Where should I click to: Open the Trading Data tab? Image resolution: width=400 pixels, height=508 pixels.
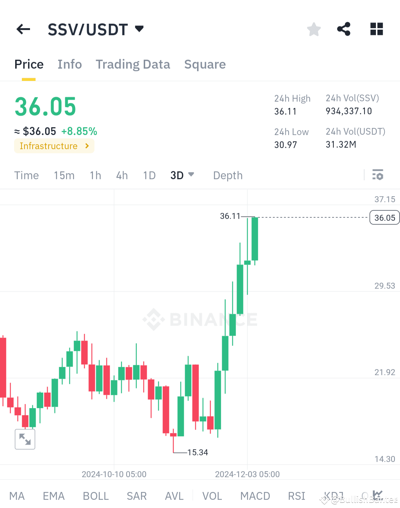click(x=133, y=64)
